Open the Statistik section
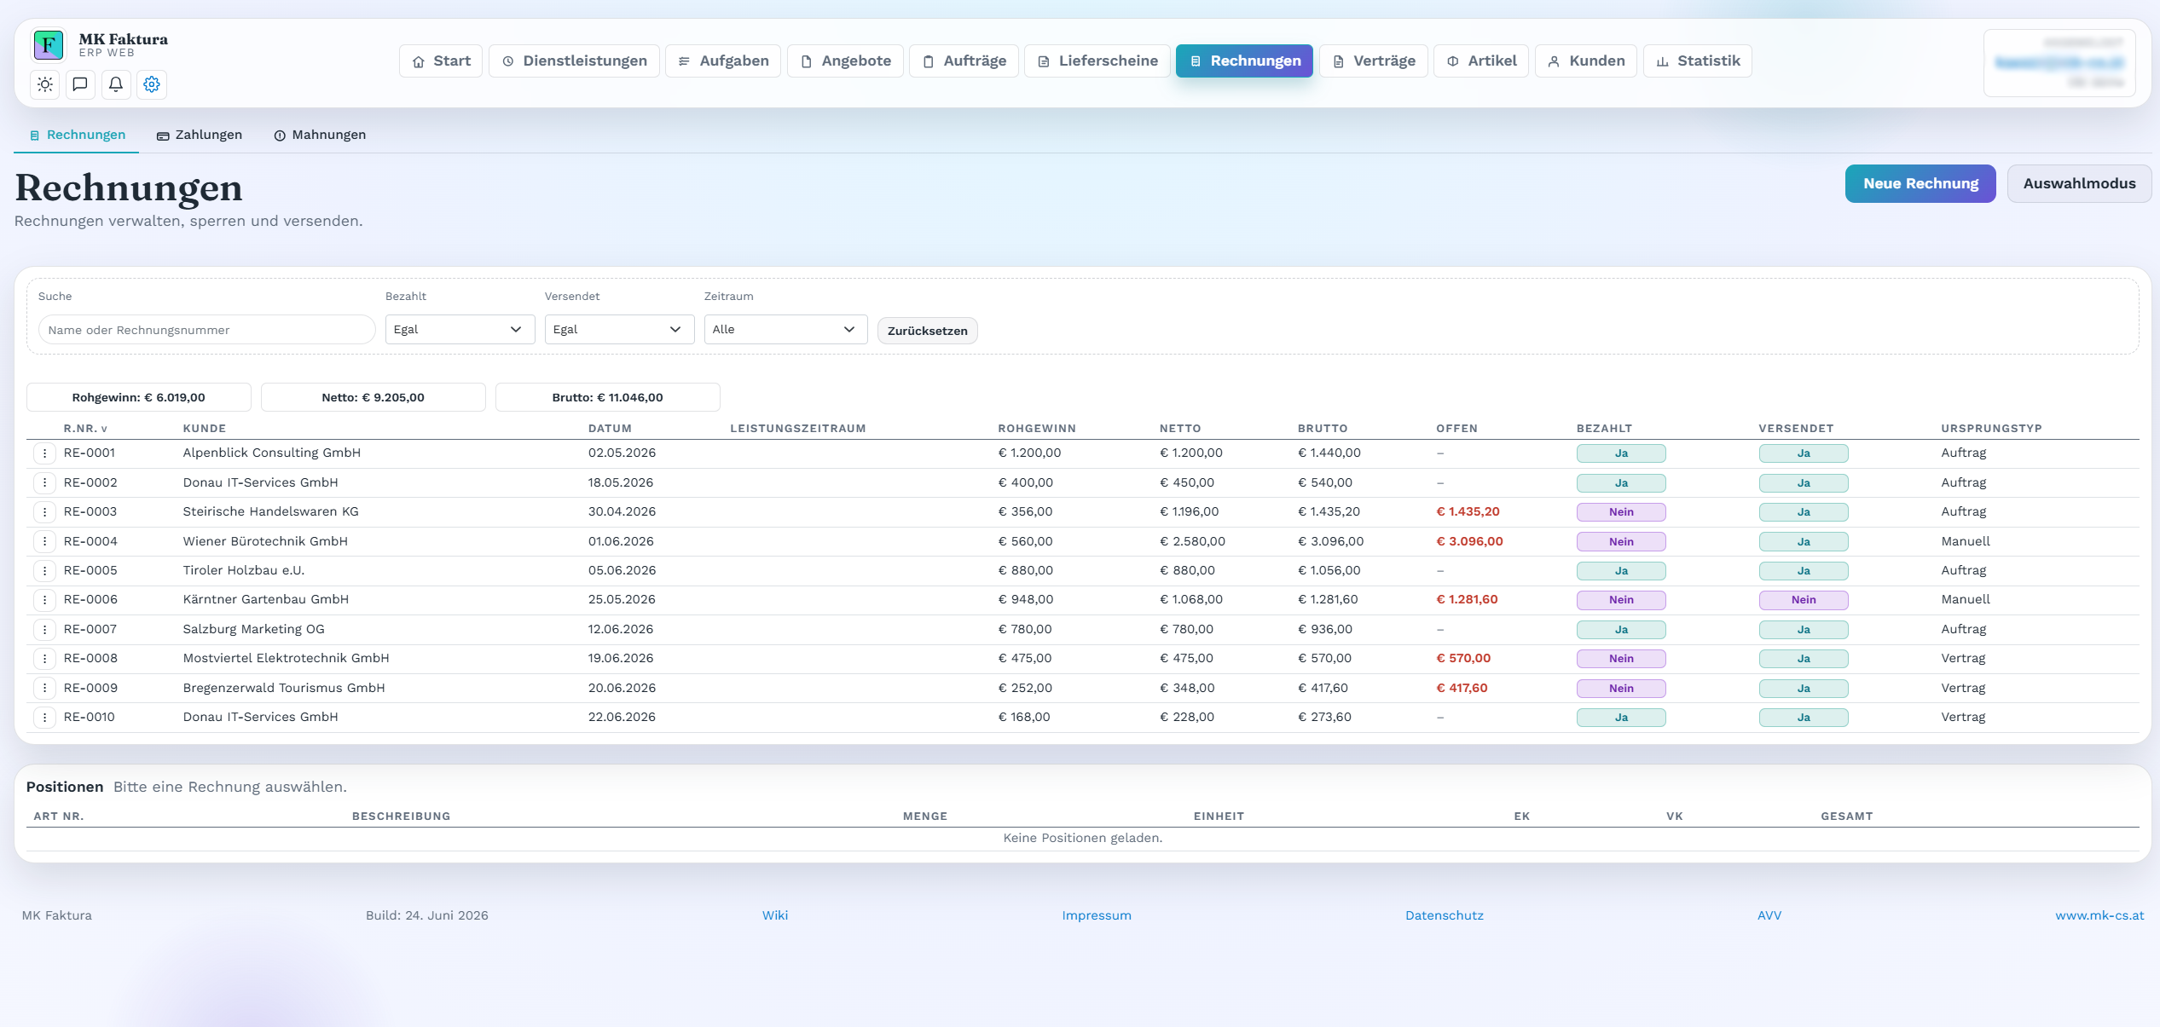The height and width of the screenshot is (1027, 2160). point(1698,61)
